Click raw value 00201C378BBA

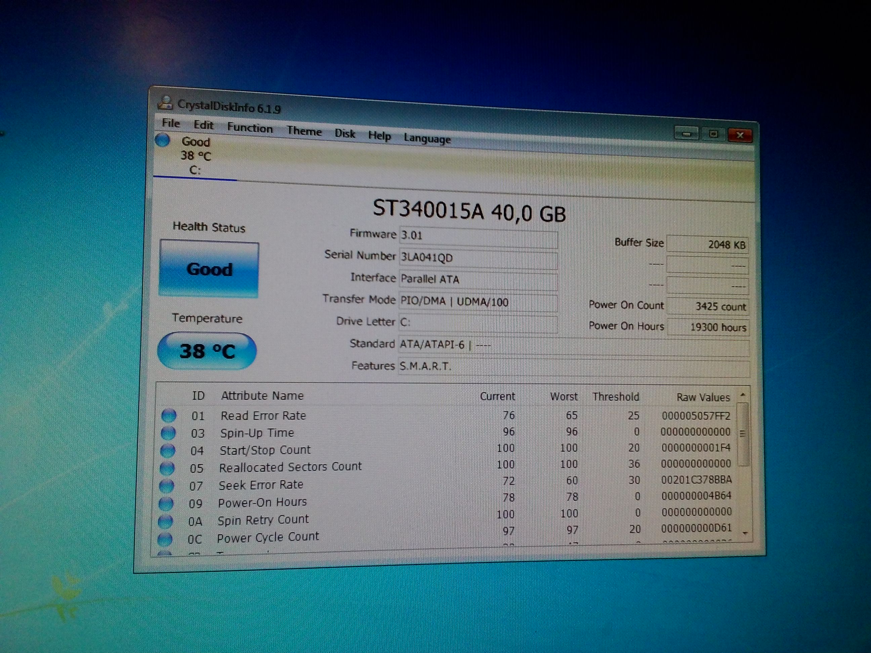tap(697, 480)
